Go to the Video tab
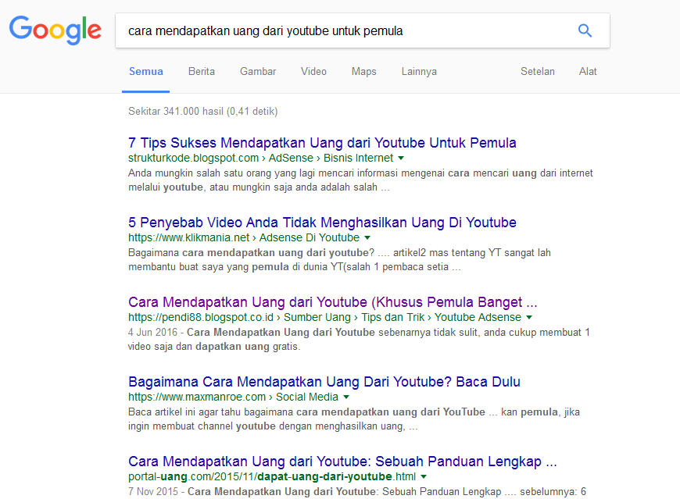This screenshot has height=499, width=680. pos(313,72)
